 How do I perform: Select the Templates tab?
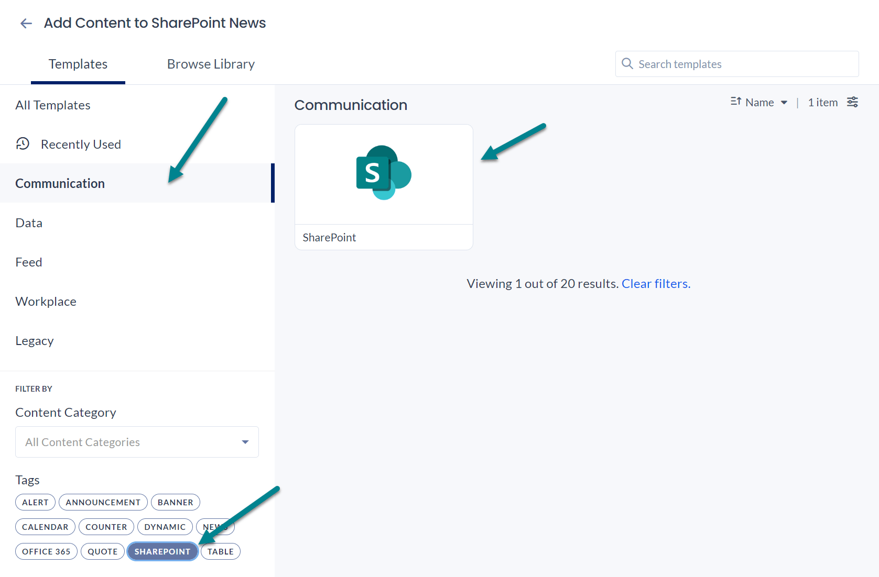[78, 63]
